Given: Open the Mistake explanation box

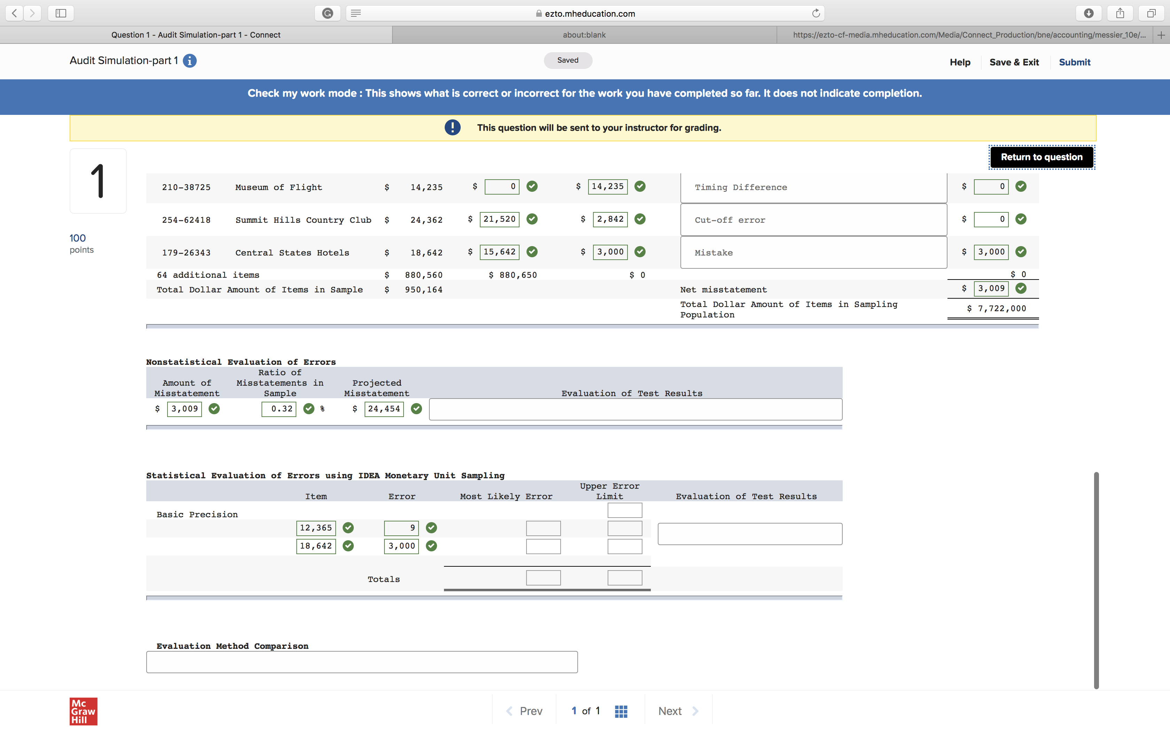Looking at the screenshot, I should (813, 252).
